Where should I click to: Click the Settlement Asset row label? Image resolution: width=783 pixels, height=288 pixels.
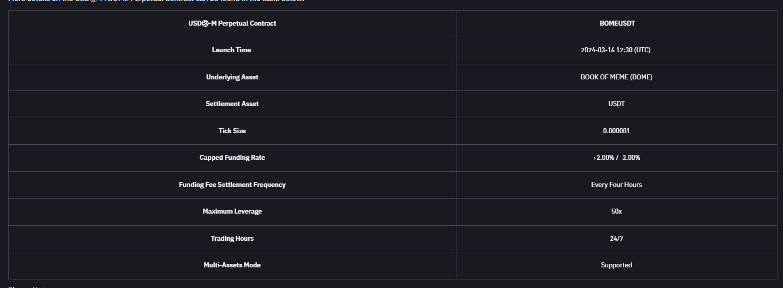click(232, 104)
